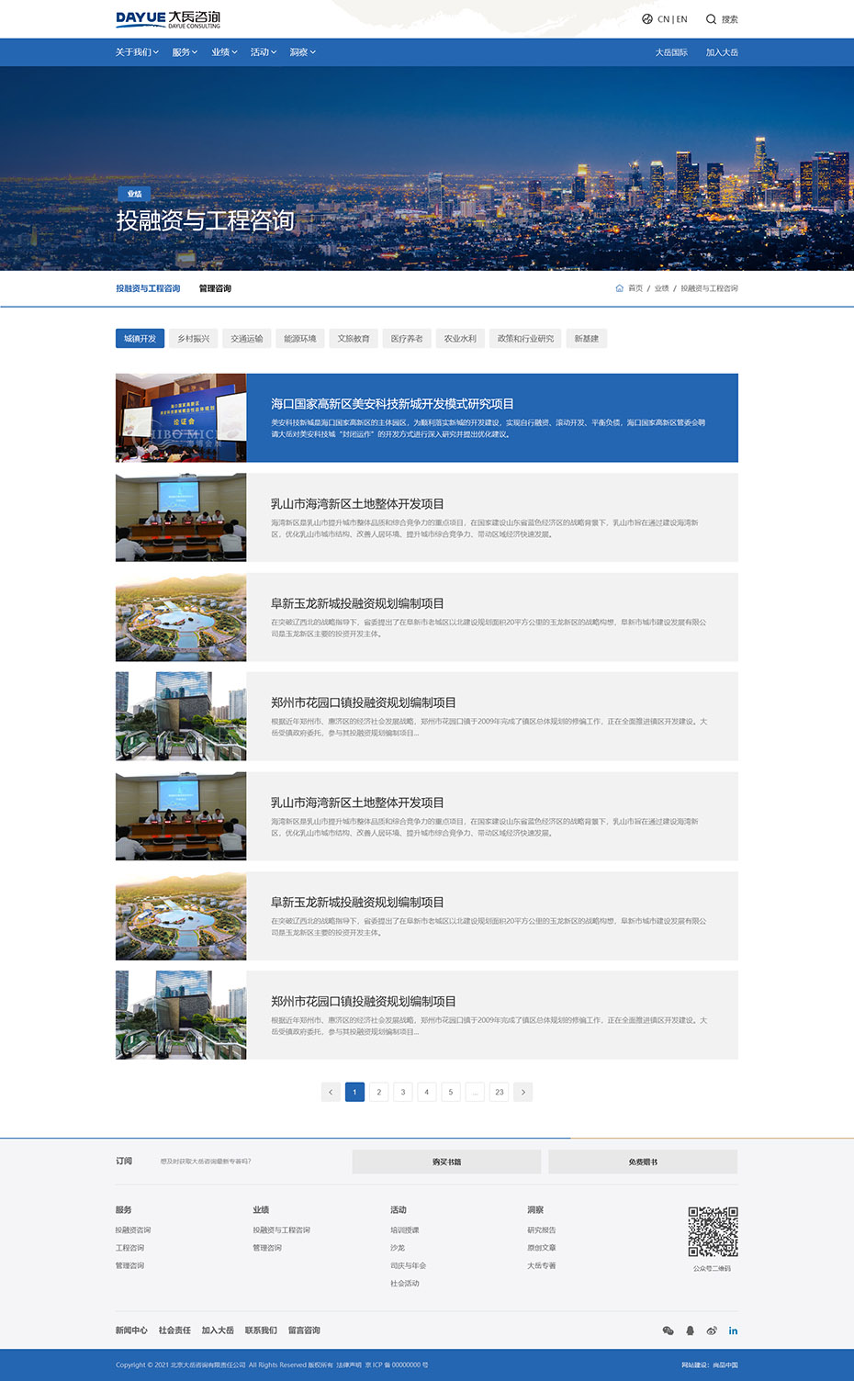The height and width of the screenshot is (1381, 854).
Task: Select the 能源环境 category filter
Action: click(x=299, y=339)
